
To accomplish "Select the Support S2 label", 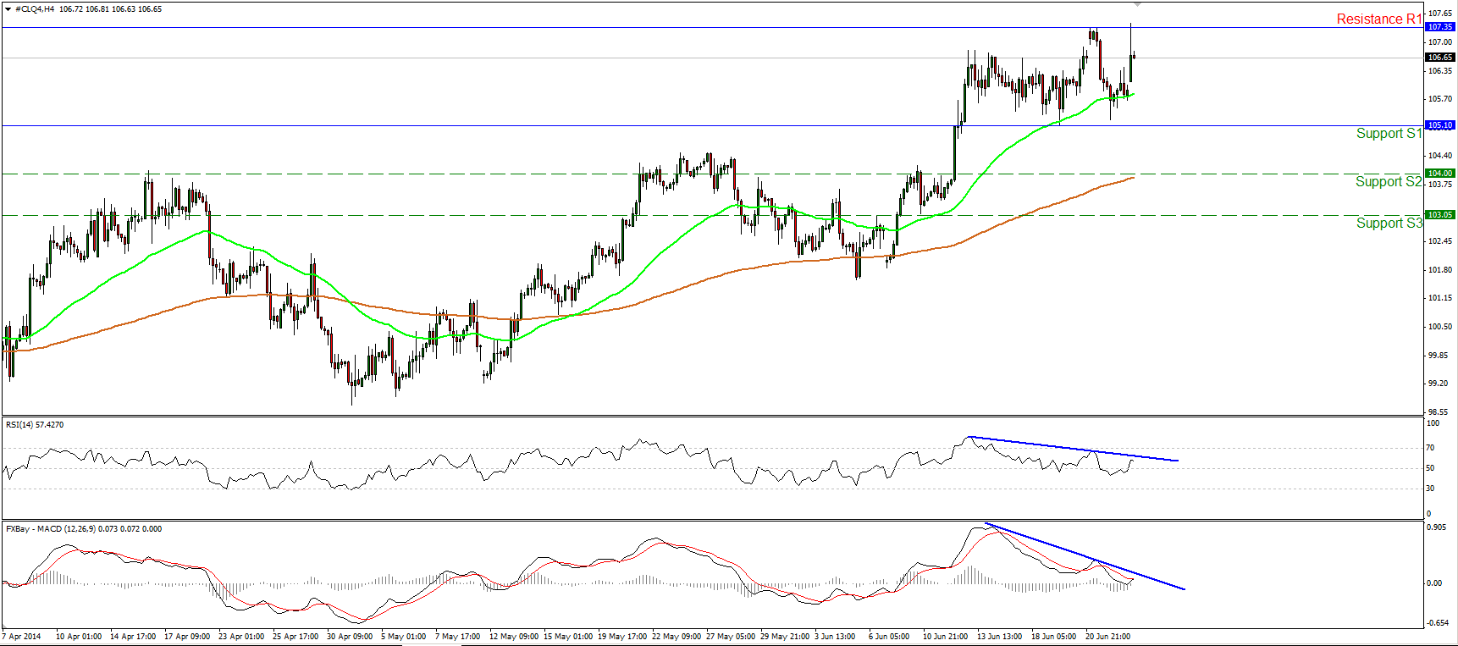I will 1389,181.
